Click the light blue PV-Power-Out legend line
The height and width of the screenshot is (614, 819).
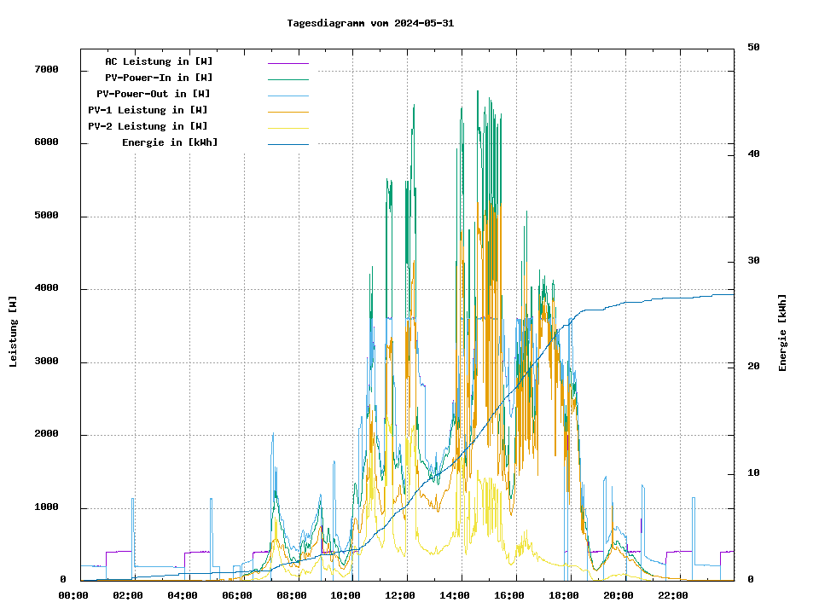[288, 95]
